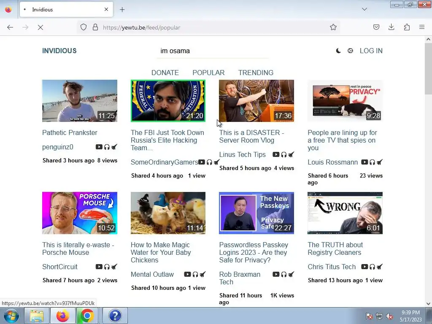
Task: Click the search field containing im osama
Action: (213, 51)
